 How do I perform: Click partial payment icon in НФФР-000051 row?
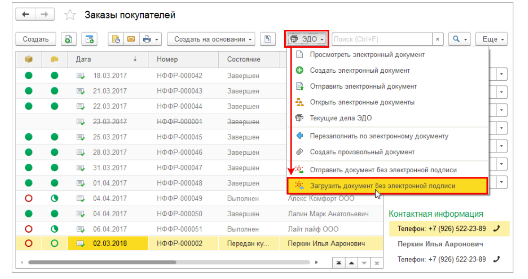pyautogui.click(x=55, y=229)
